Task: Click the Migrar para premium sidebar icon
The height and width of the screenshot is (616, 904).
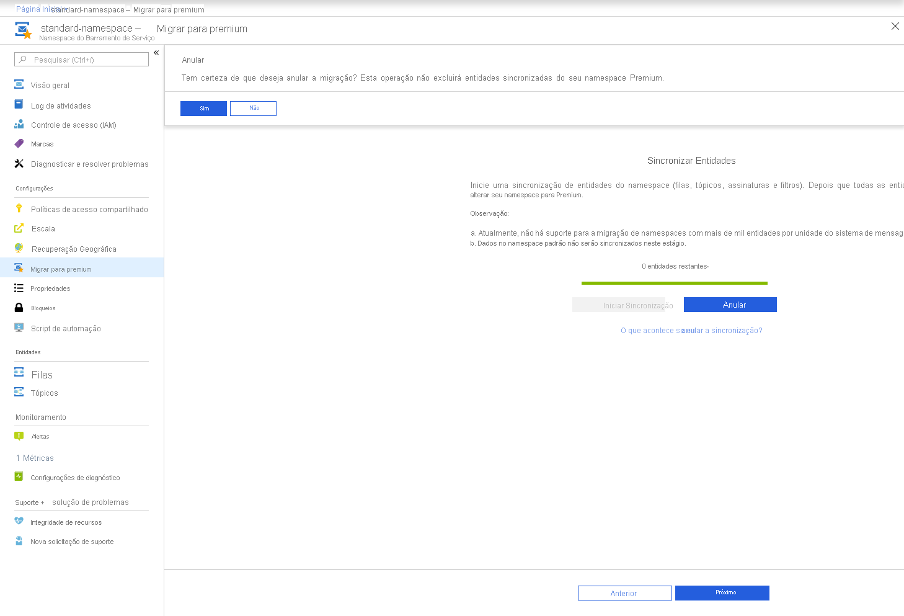Action: pos(19,268)
